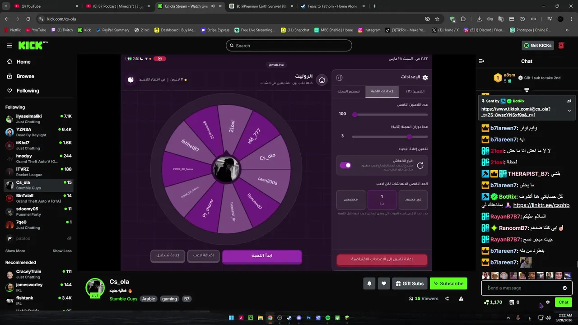Open the pinned TikTok link

pyautogui.click(x=516, y=112)
